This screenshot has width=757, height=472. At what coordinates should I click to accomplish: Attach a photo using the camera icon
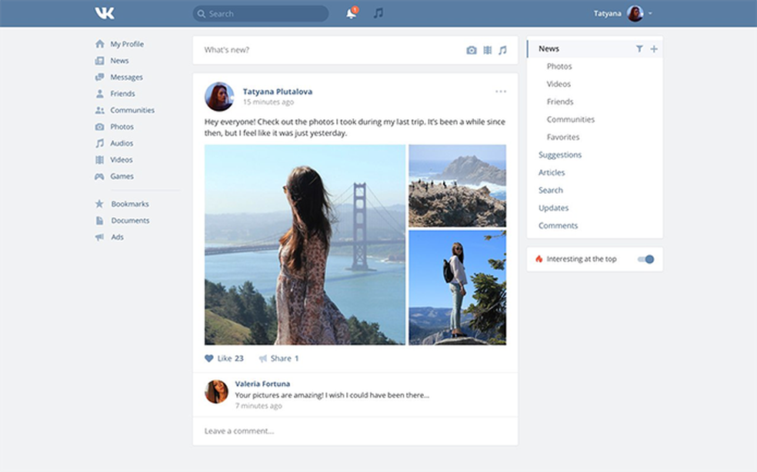(x=472, y=51)
